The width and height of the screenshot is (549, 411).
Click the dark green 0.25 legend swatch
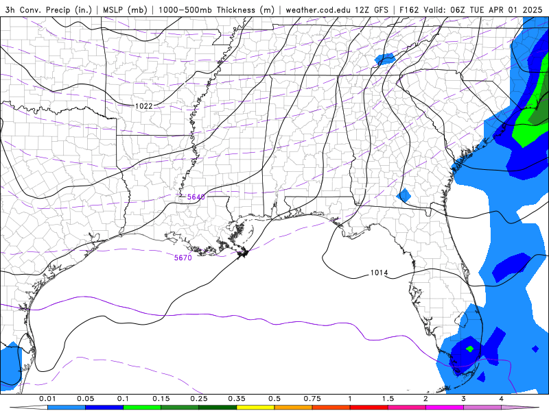click(218, 408)
